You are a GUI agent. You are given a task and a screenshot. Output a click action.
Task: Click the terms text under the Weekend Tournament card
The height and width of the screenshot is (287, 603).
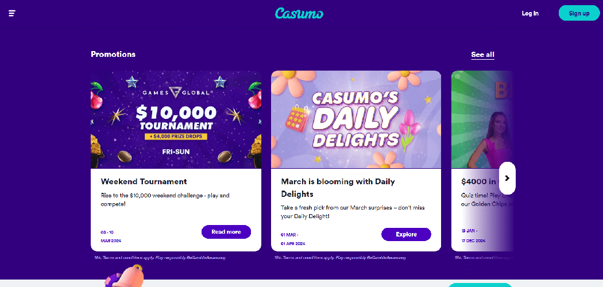click(160, 258)
